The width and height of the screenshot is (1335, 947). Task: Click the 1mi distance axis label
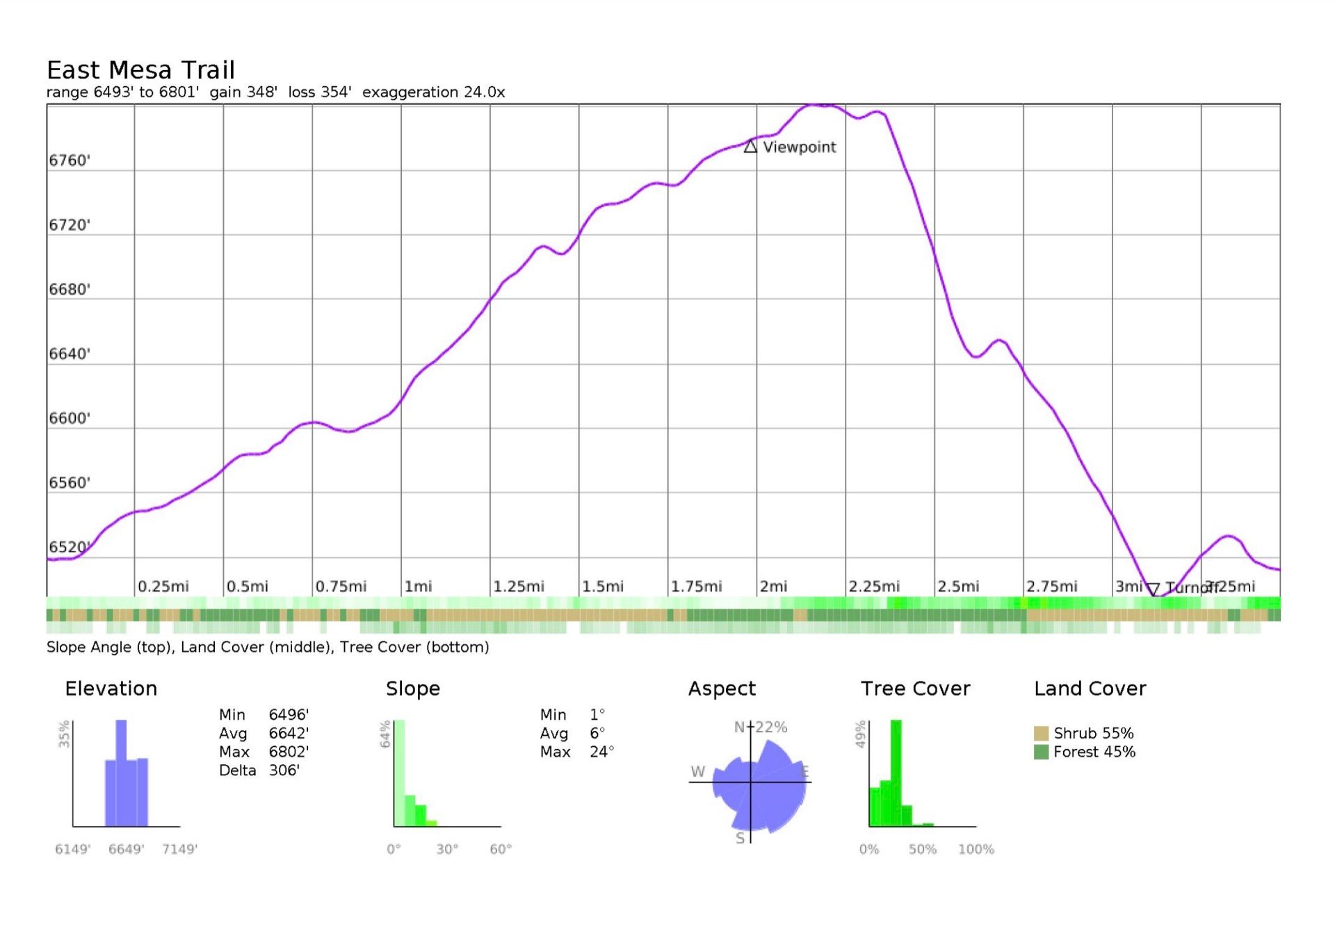click(x=419, y=586)
